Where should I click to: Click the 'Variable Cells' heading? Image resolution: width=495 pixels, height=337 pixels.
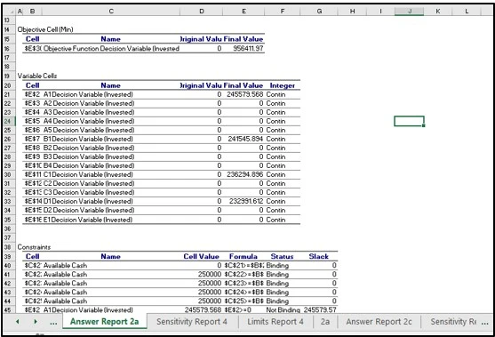[x=37, y=76]
